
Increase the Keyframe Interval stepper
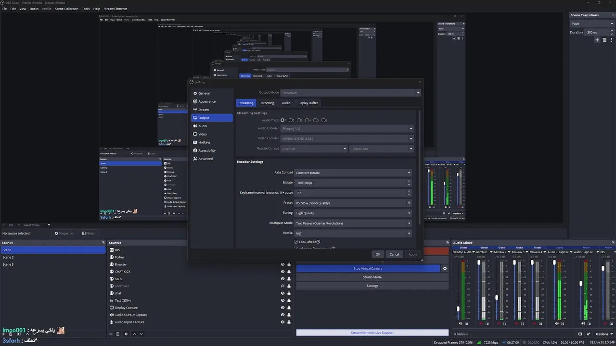[409, 191]
